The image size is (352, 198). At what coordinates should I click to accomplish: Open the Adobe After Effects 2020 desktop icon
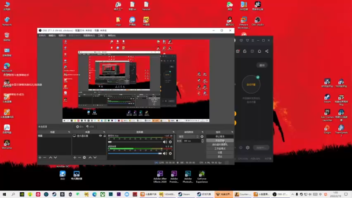pyautogui.click(x=160, y=177)
